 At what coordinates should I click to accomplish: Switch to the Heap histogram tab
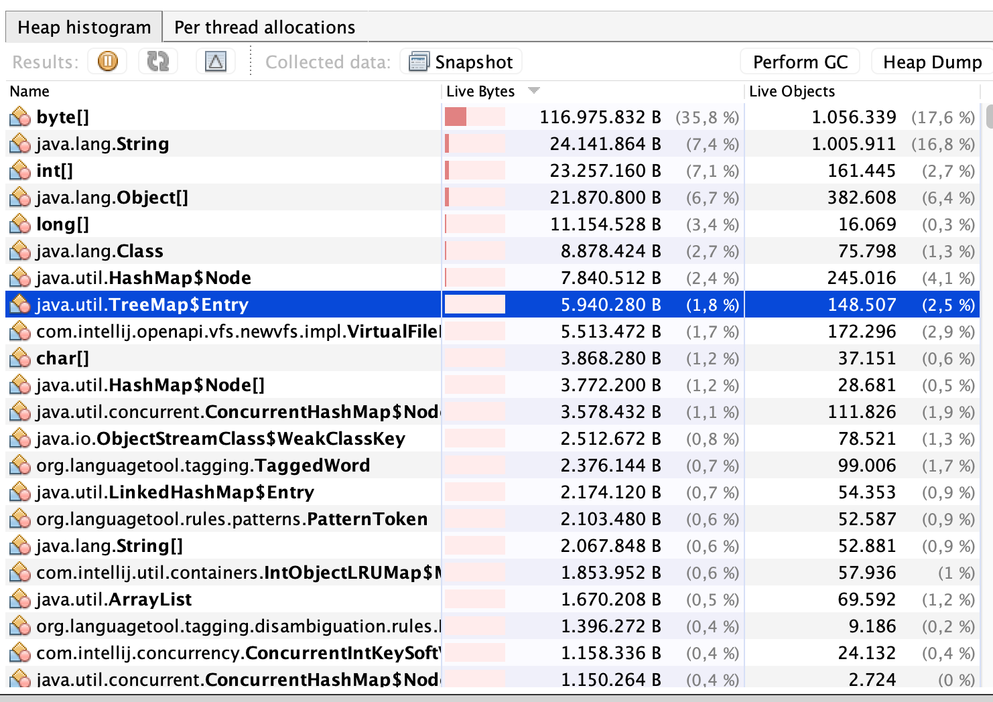[84, 27]
